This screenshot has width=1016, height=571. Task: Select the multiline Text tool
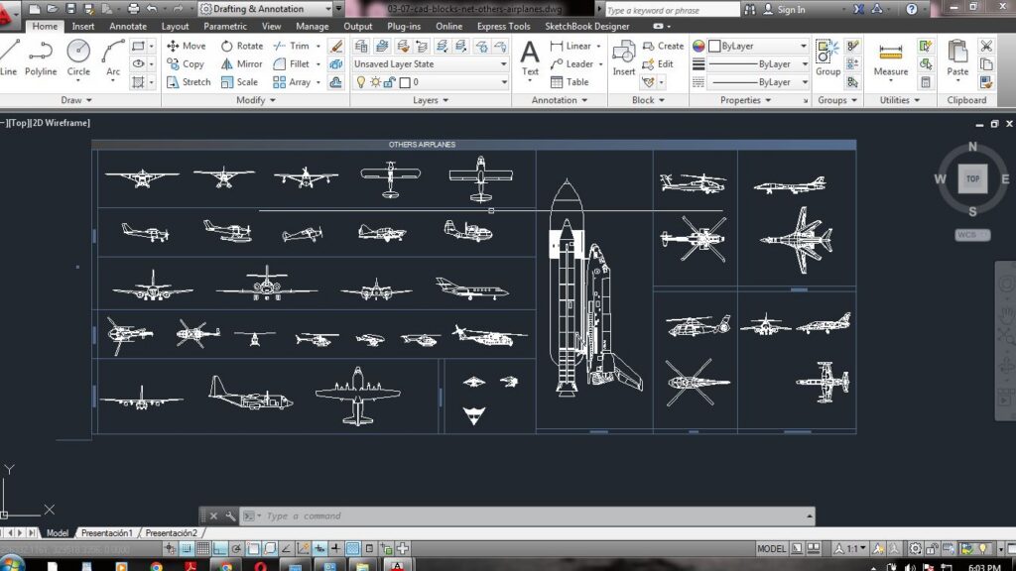[x=530, y=57]
